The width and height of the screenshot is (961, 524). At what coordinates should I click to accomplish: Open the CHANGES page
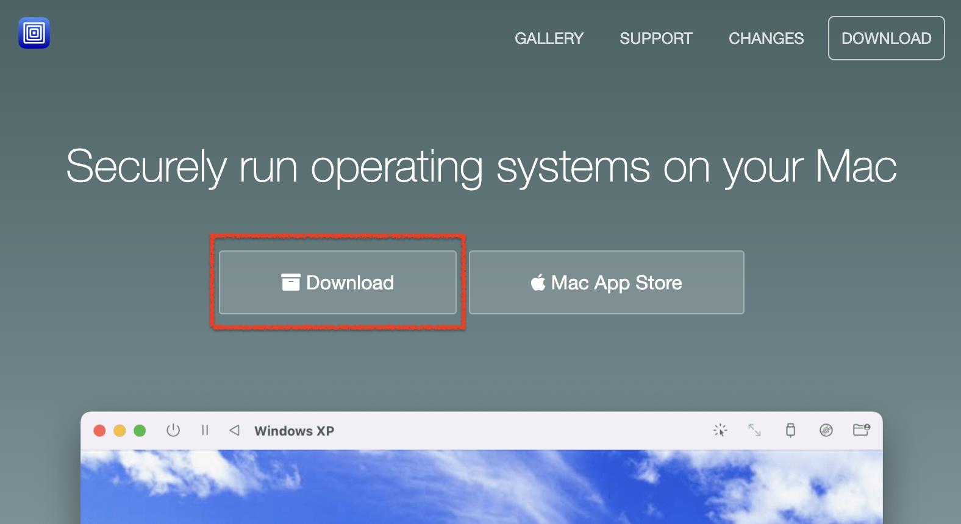tap(766, 38)
